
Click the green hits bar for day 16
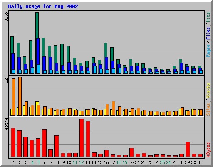point(106,50)
